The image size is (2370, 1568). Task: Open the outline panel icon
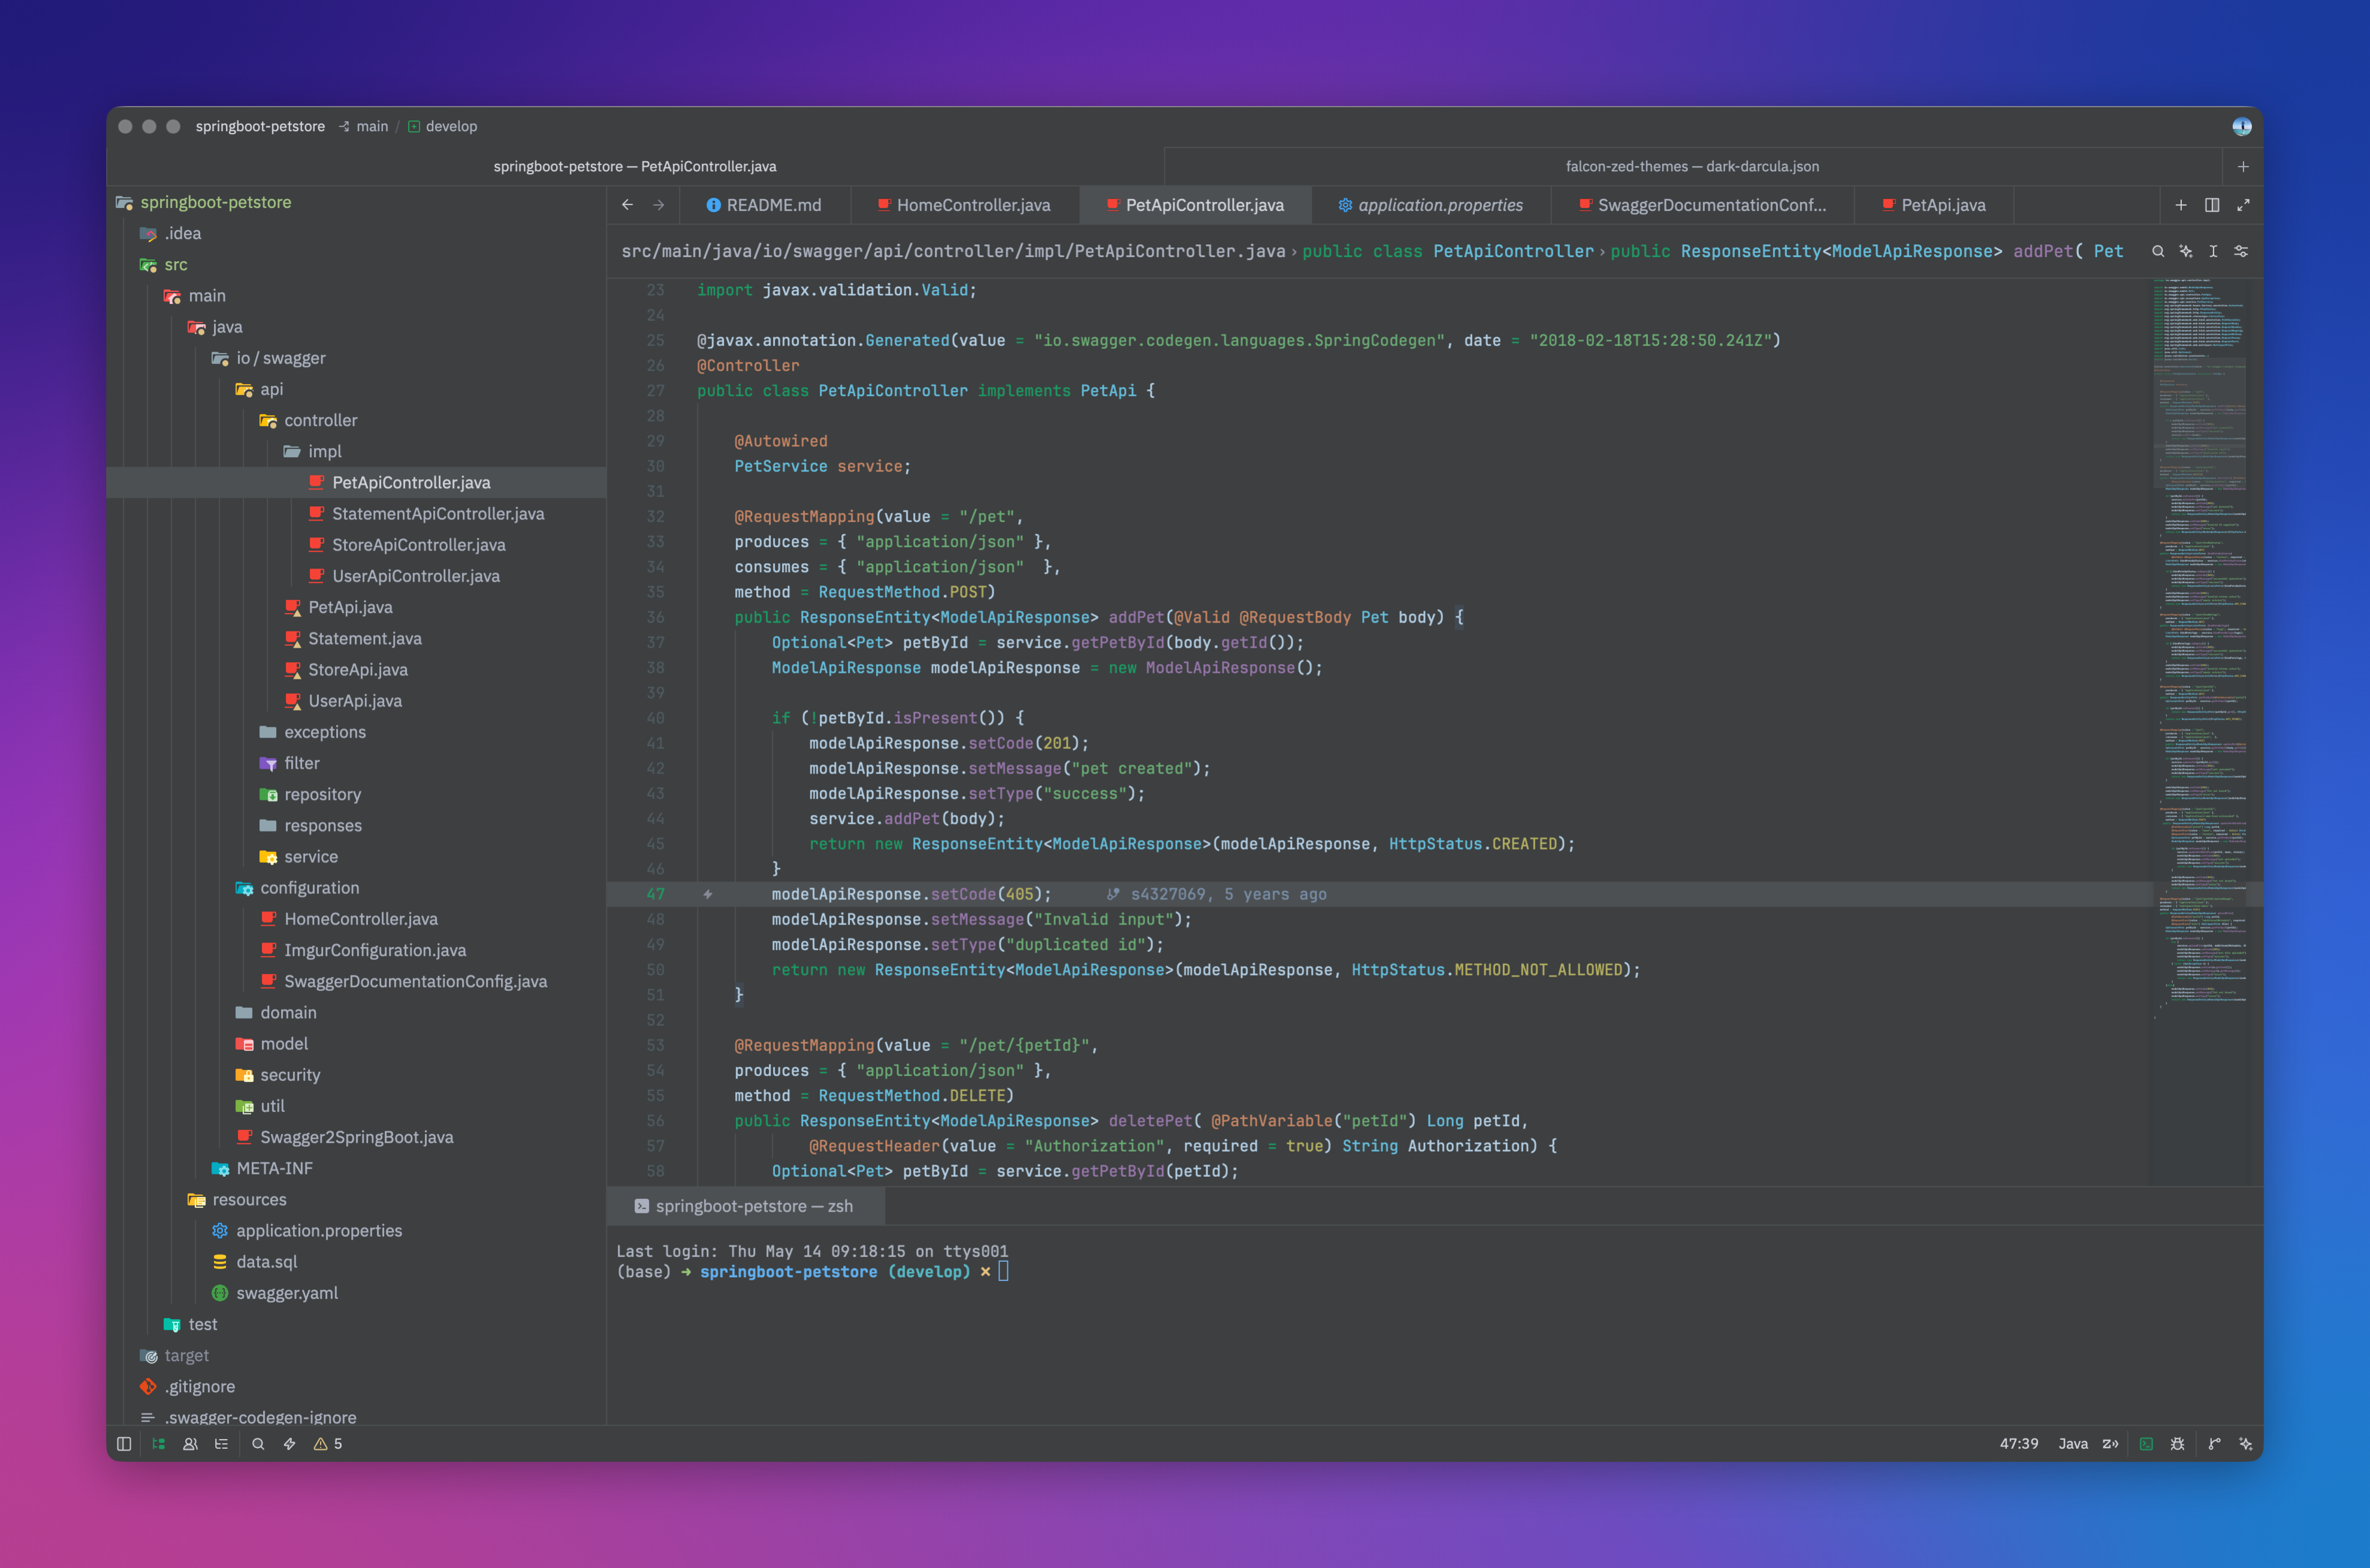221,1443
